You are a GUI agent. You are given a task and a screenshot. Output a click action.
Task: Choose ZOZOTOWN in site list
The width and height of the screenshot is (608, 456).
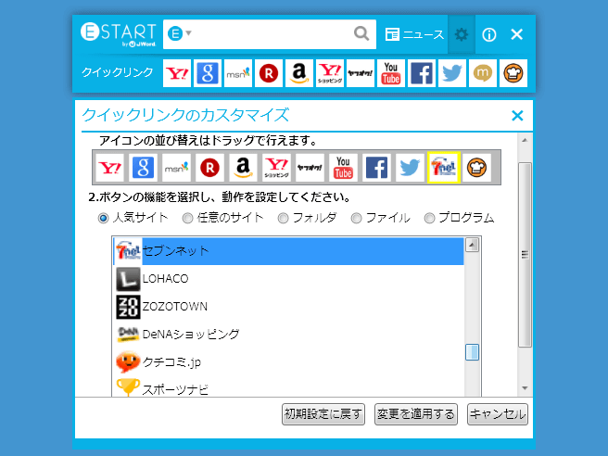coord(288,307)
